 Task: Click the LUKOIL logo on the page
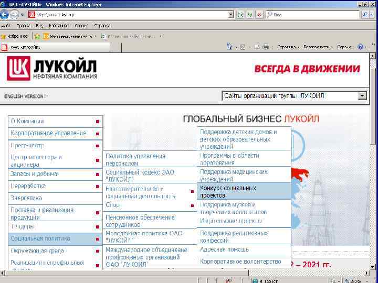click(52, 68)
